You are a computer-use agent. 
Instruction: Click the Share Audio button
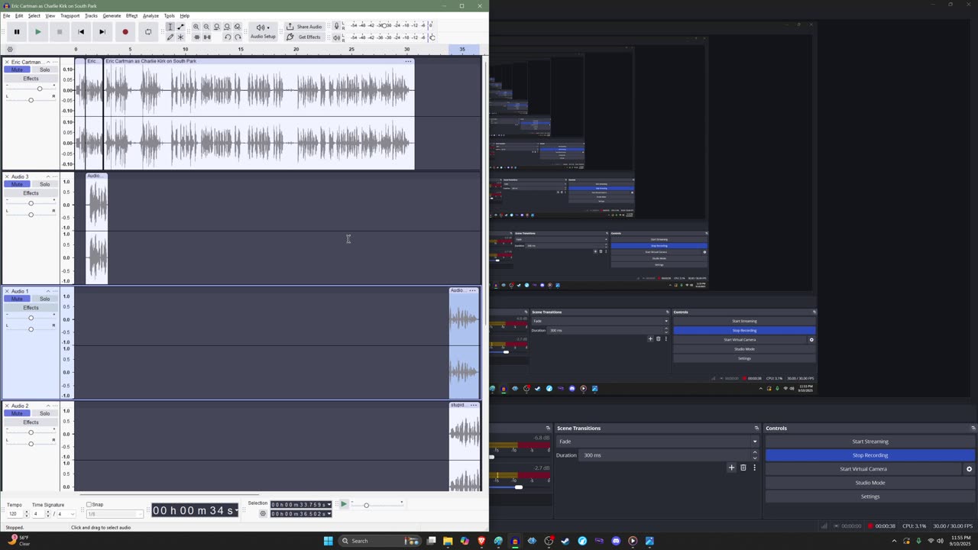(304, 27)
